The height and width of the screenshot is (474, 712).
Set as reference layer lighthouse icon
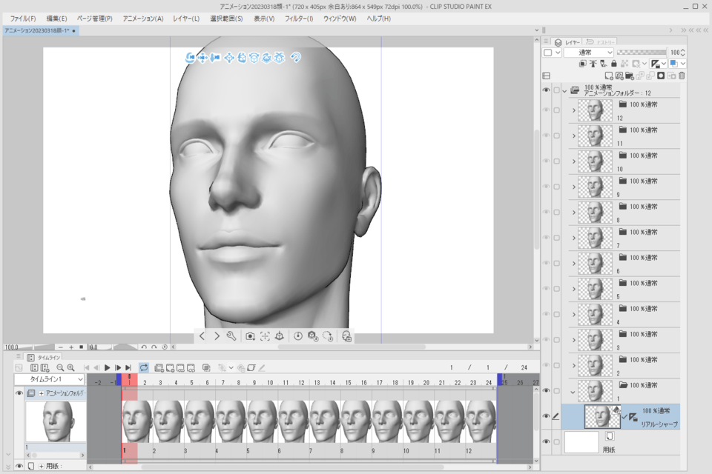click(x=593, y=64)
